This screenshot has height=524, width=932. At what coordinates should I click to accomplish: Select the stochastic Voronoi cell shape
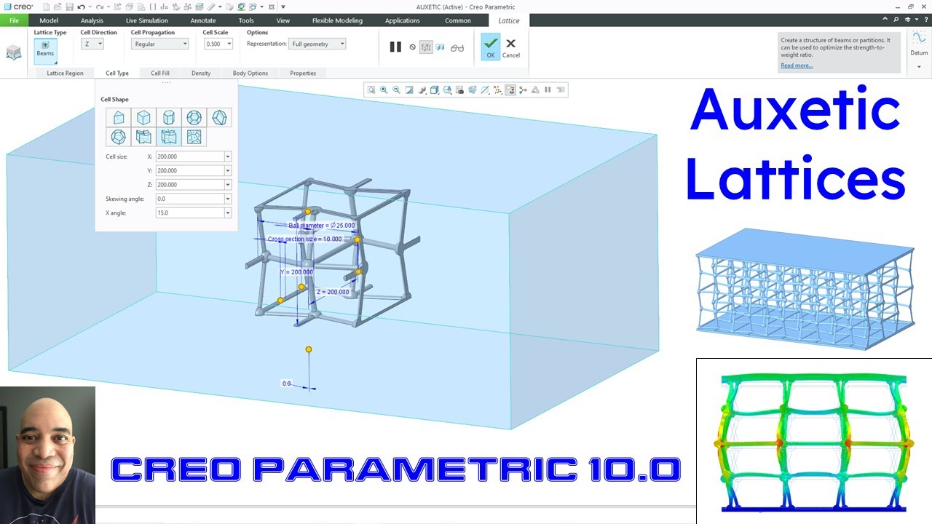click(x=194, y=137)
